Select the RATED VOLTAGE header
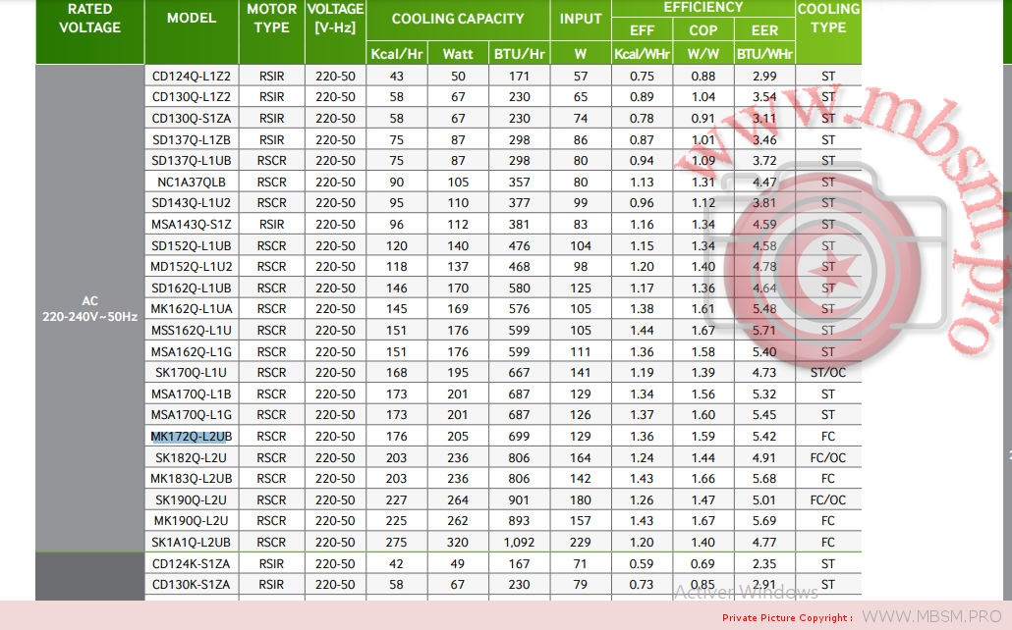 (89, 19)
